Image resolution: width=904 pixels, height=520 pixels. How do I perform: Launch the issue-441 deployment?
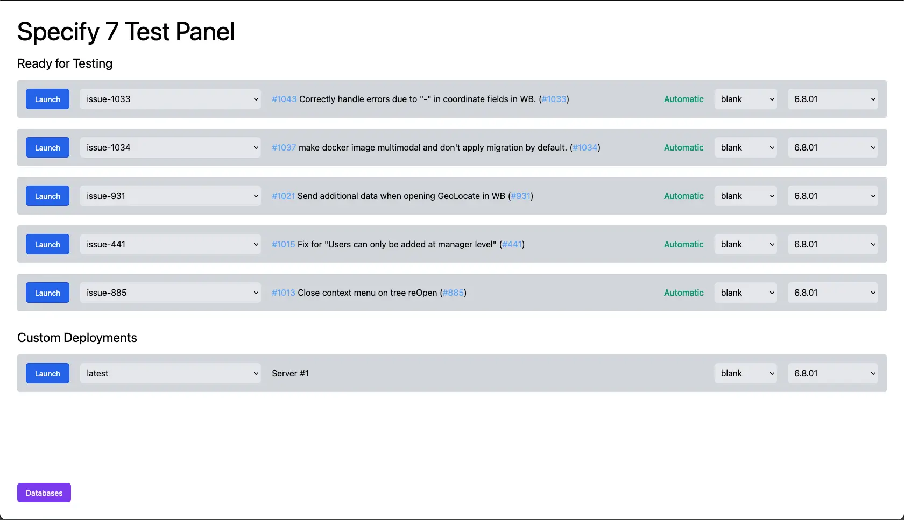[47, 244]
